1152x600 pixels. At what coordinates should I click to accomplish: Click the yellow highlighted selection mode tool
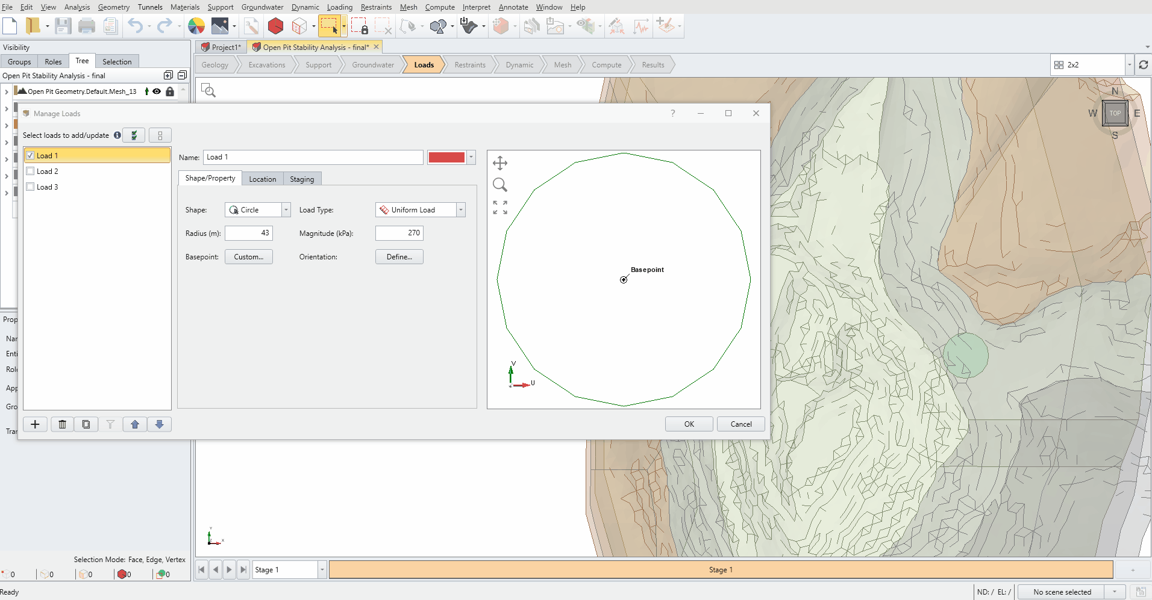(x=329, y=26)
